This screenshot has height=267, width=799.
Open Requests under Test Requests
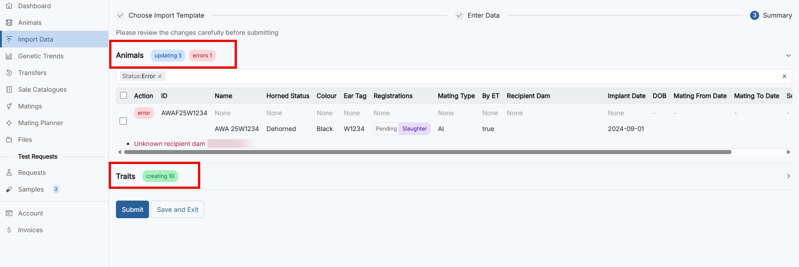[32, 173]
